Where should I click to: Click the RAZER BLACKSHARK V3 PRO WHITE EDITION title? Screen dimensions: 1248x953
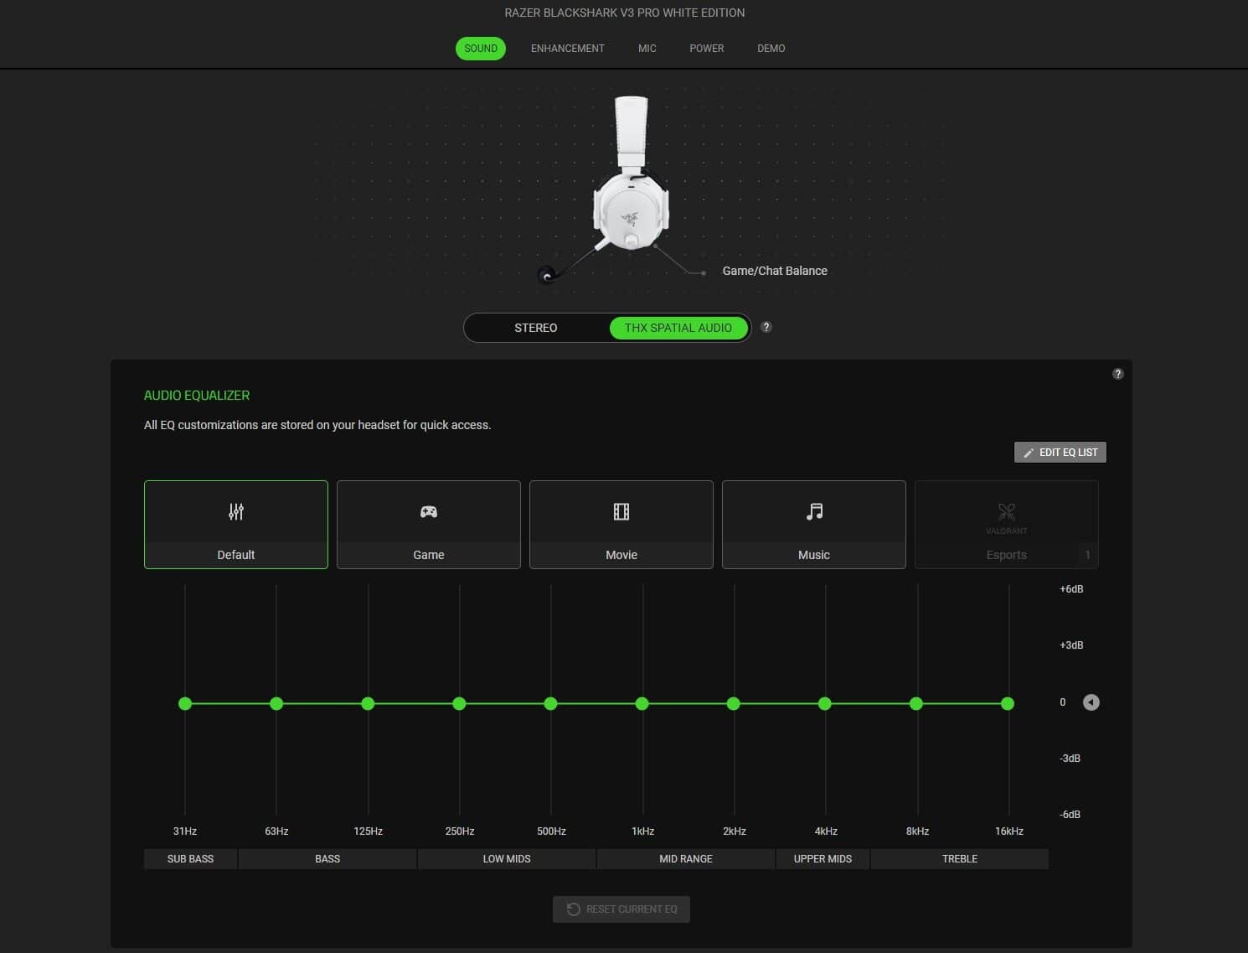tap(624, 13)
